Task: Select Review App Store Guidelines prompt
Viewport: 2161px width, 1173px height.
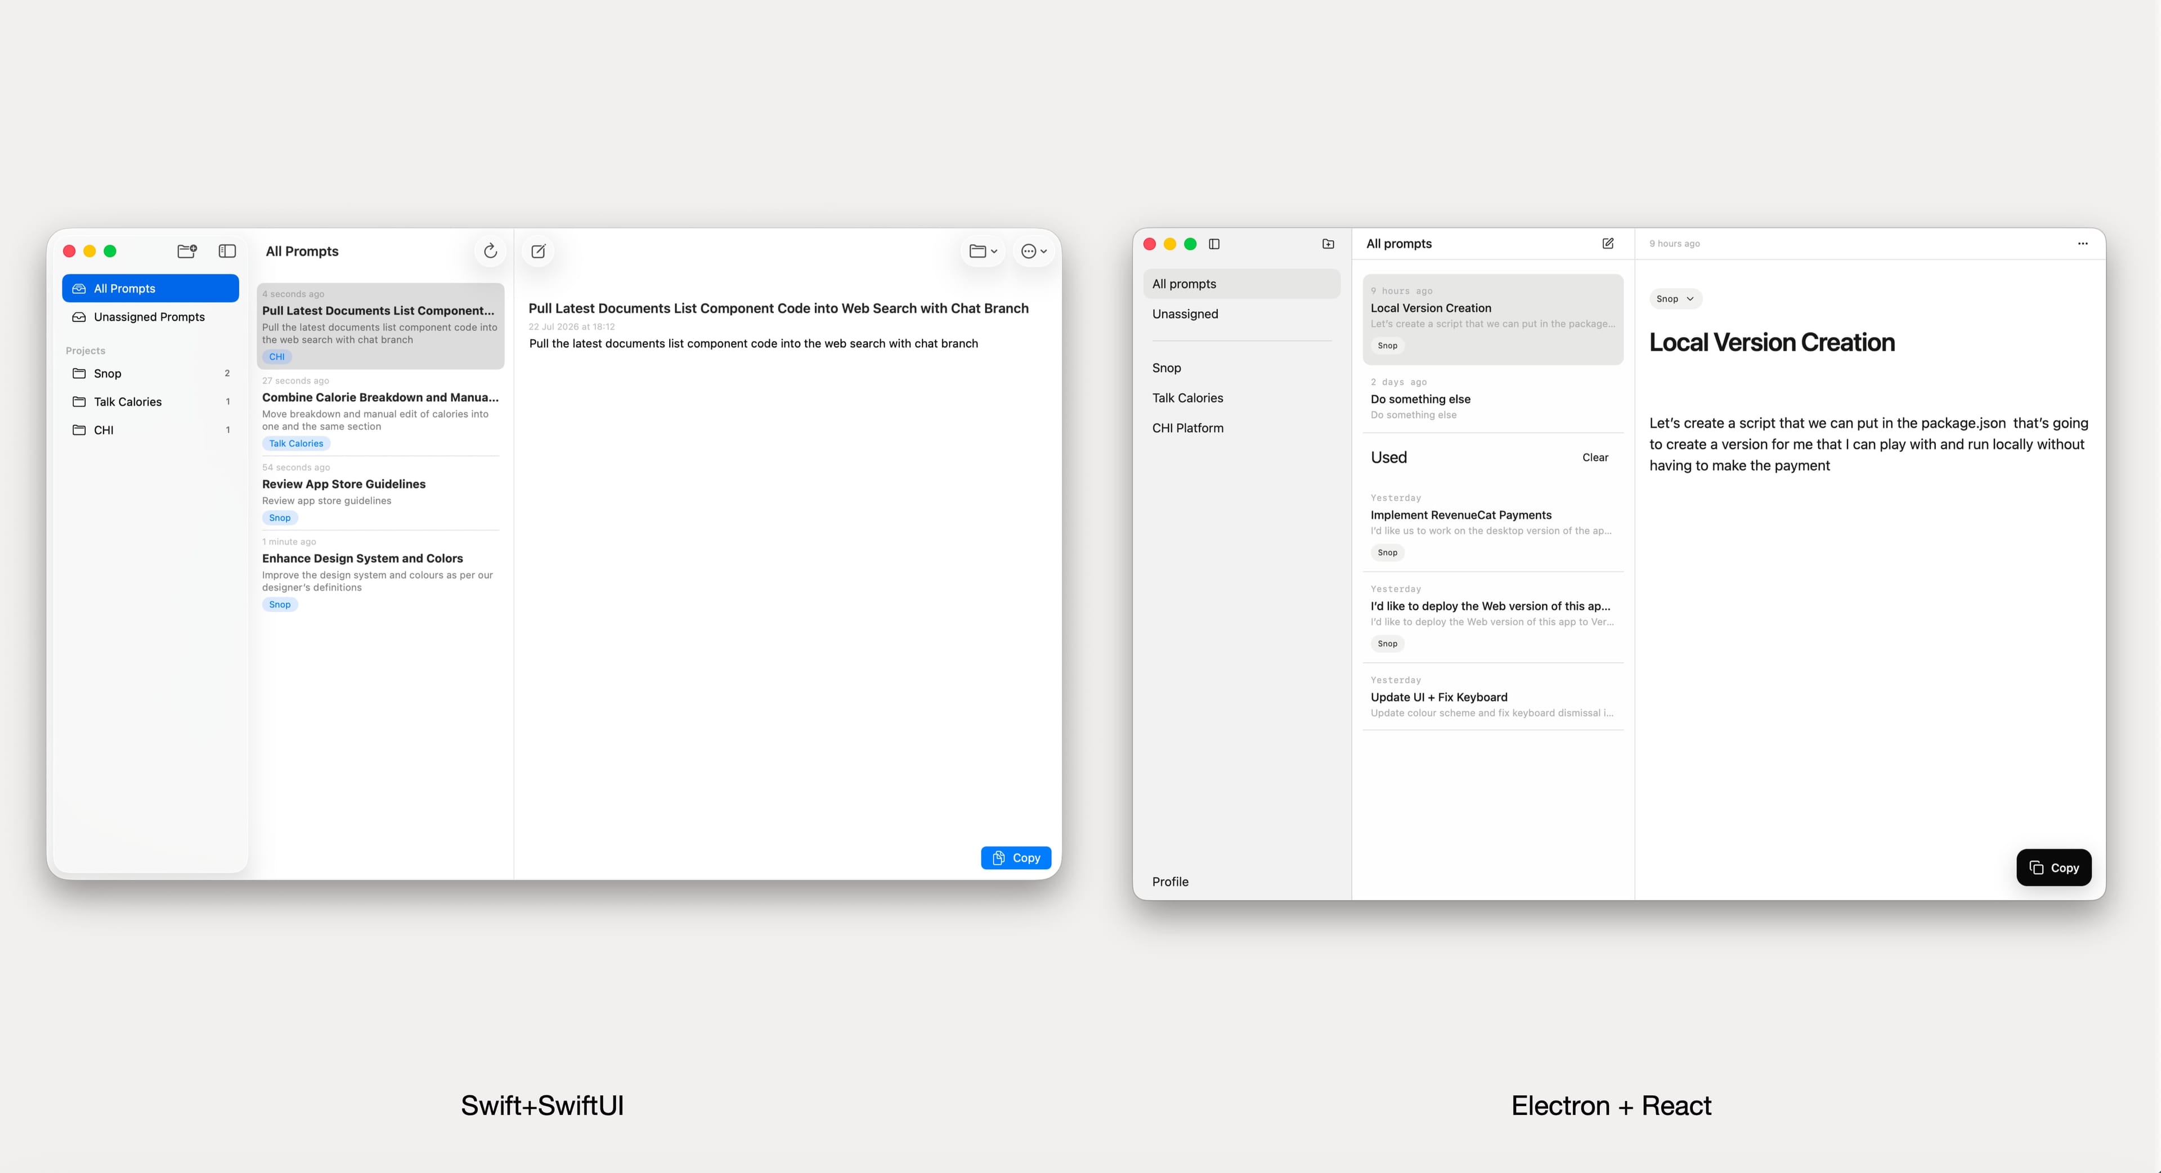Action: click(381, 493)
